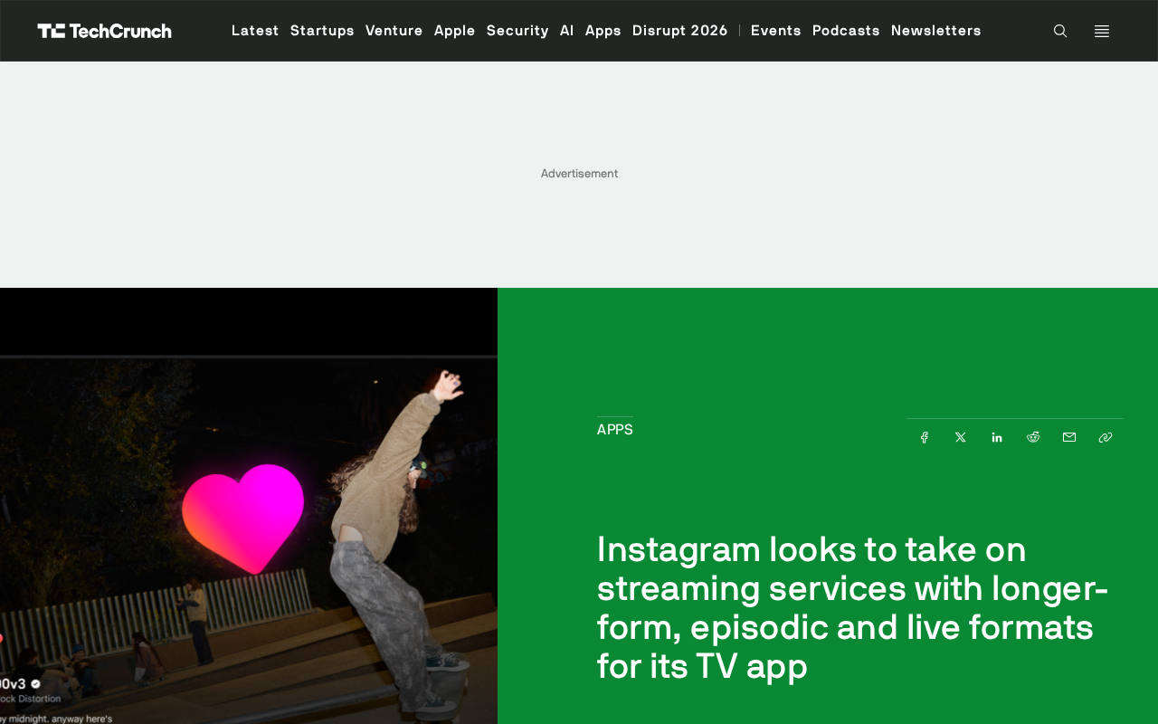Open Security category

(x=517, y=31)
